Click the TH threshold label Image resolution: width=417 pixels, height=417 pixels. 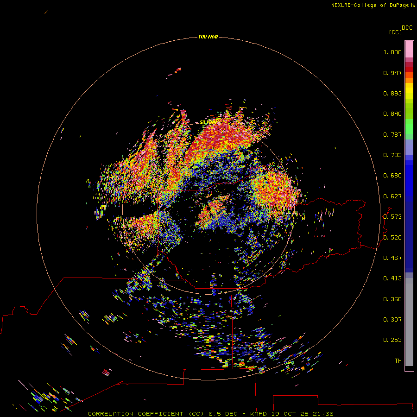398,361
